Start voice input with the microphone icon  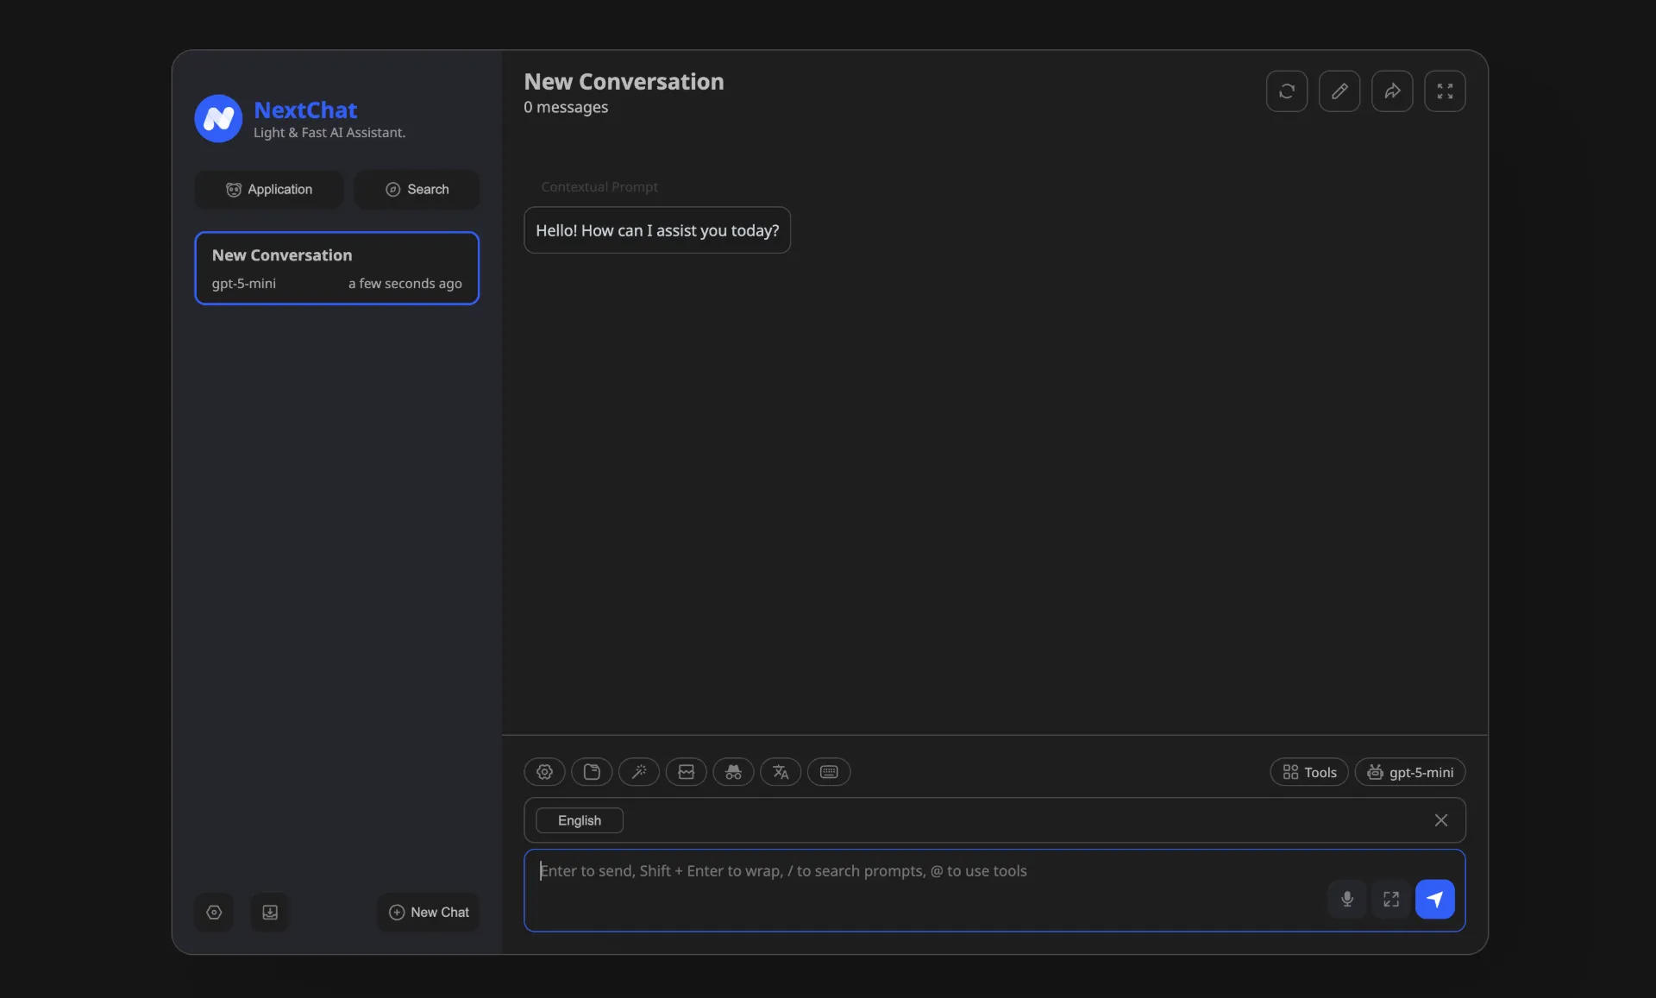click(1346, 899)
